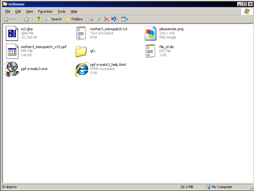Screen dimensions: 254x191
Task: Select the ppf-o-matic3_help.html document icon
Action: 82,69
